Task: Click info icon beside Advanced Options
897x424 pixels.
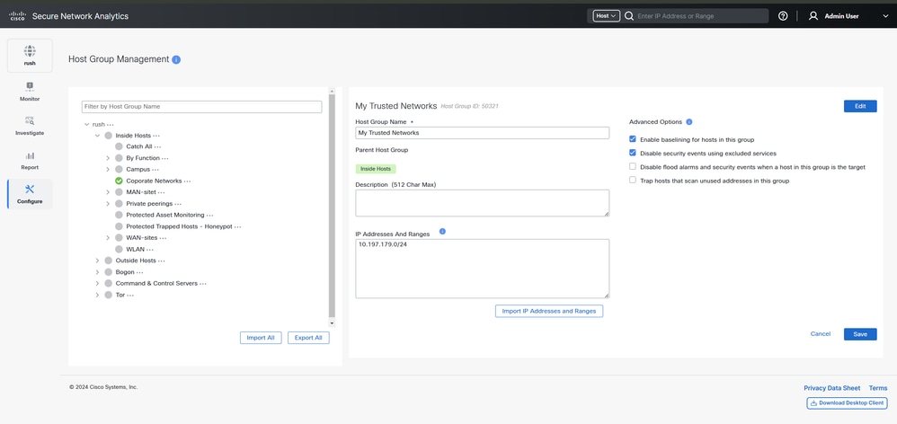Action: pyautogui.click(x=688, y=121)
